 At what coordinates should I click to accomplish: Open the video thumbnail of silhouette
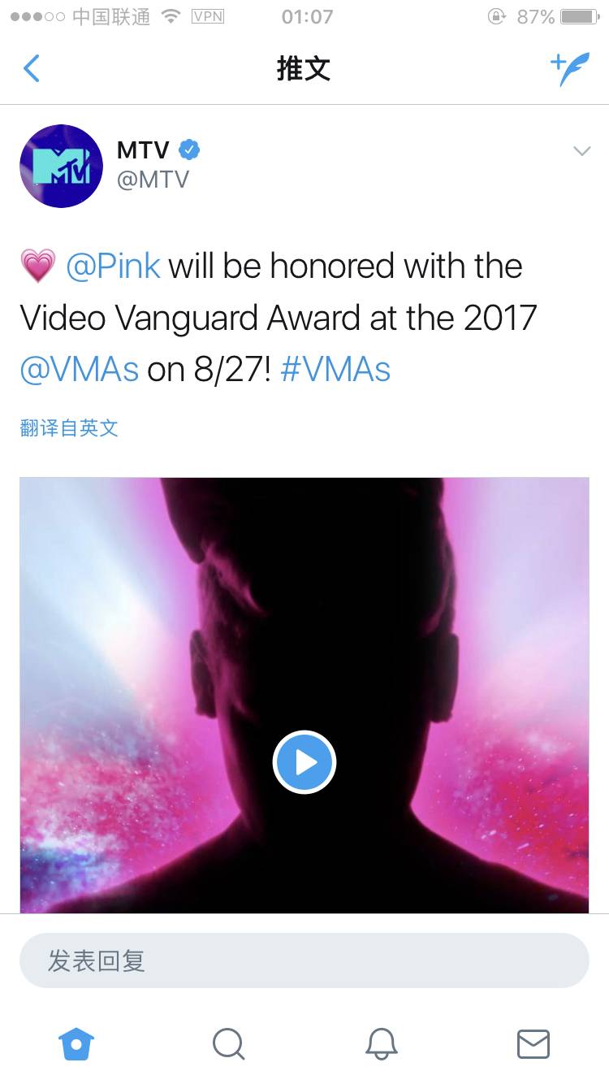304,696
